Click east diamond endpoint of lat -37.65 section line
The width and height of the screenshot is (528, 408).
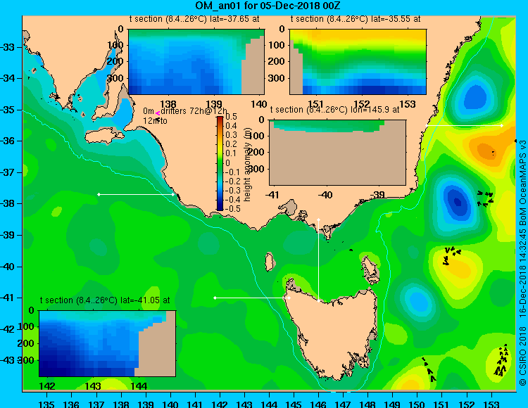(173, 194)
